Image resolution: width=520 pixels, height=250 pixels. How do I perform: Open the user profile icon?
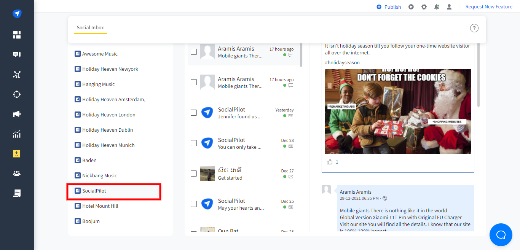(x=449, y=7)
